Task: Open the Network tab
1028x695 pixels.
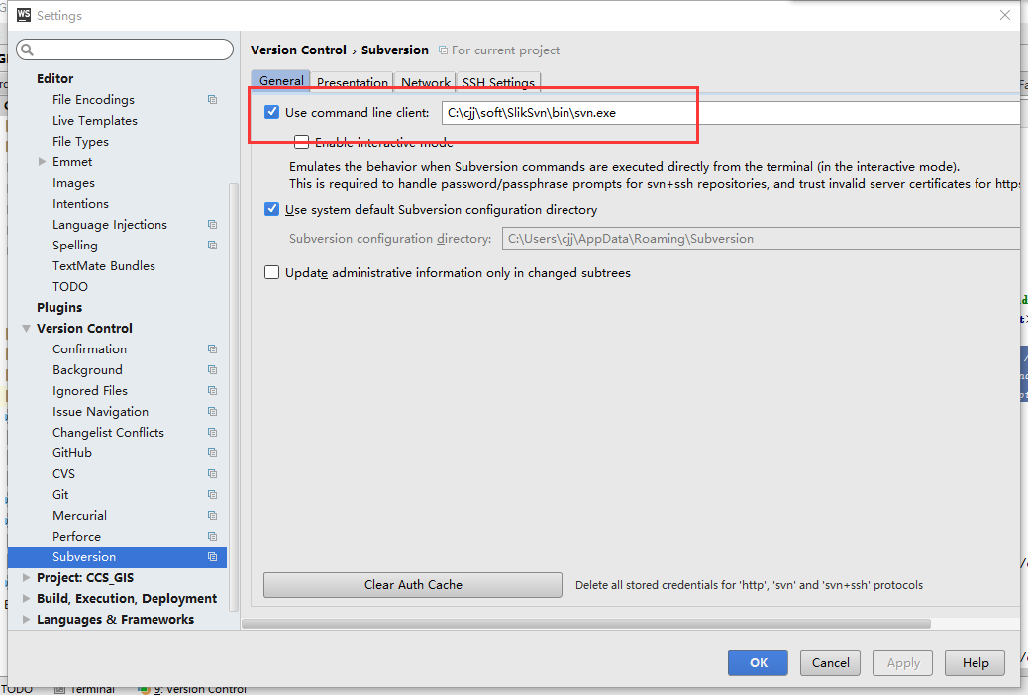Action: [x=426, y=82]
